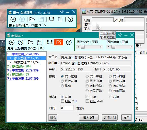This screenshot has width=147, height=130.
Task: Open help with the question mark in the 32位 鼠标精灵 window
Action: [x=70, y=19]
